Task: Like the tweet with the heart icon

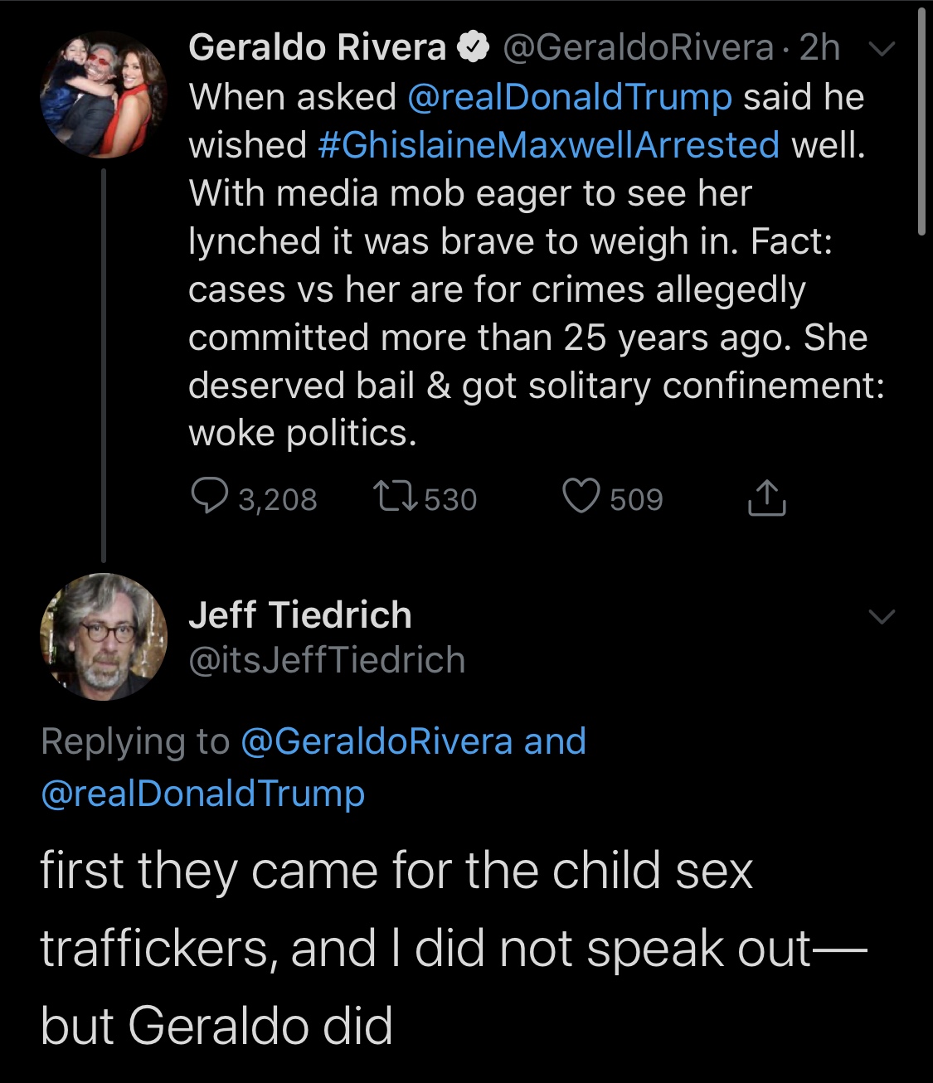Action: [x=581, y=497]
